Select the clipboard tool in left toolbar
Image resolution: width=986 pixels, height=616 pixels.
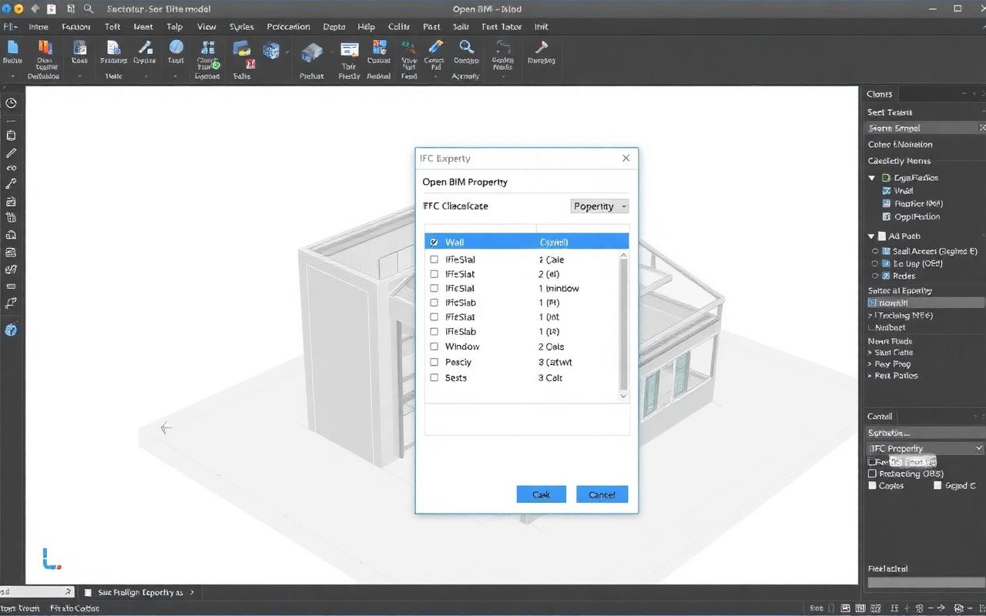point(12,136)
